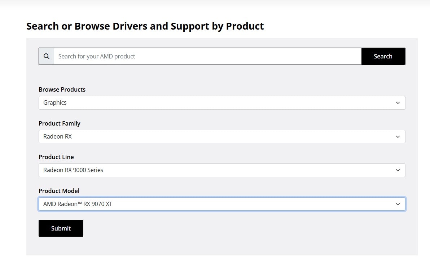This screenshot has height=263, width=430.
Task: Click the 'AMD Radeon RX 9070 XT' value text
Action: click(78, 204)
